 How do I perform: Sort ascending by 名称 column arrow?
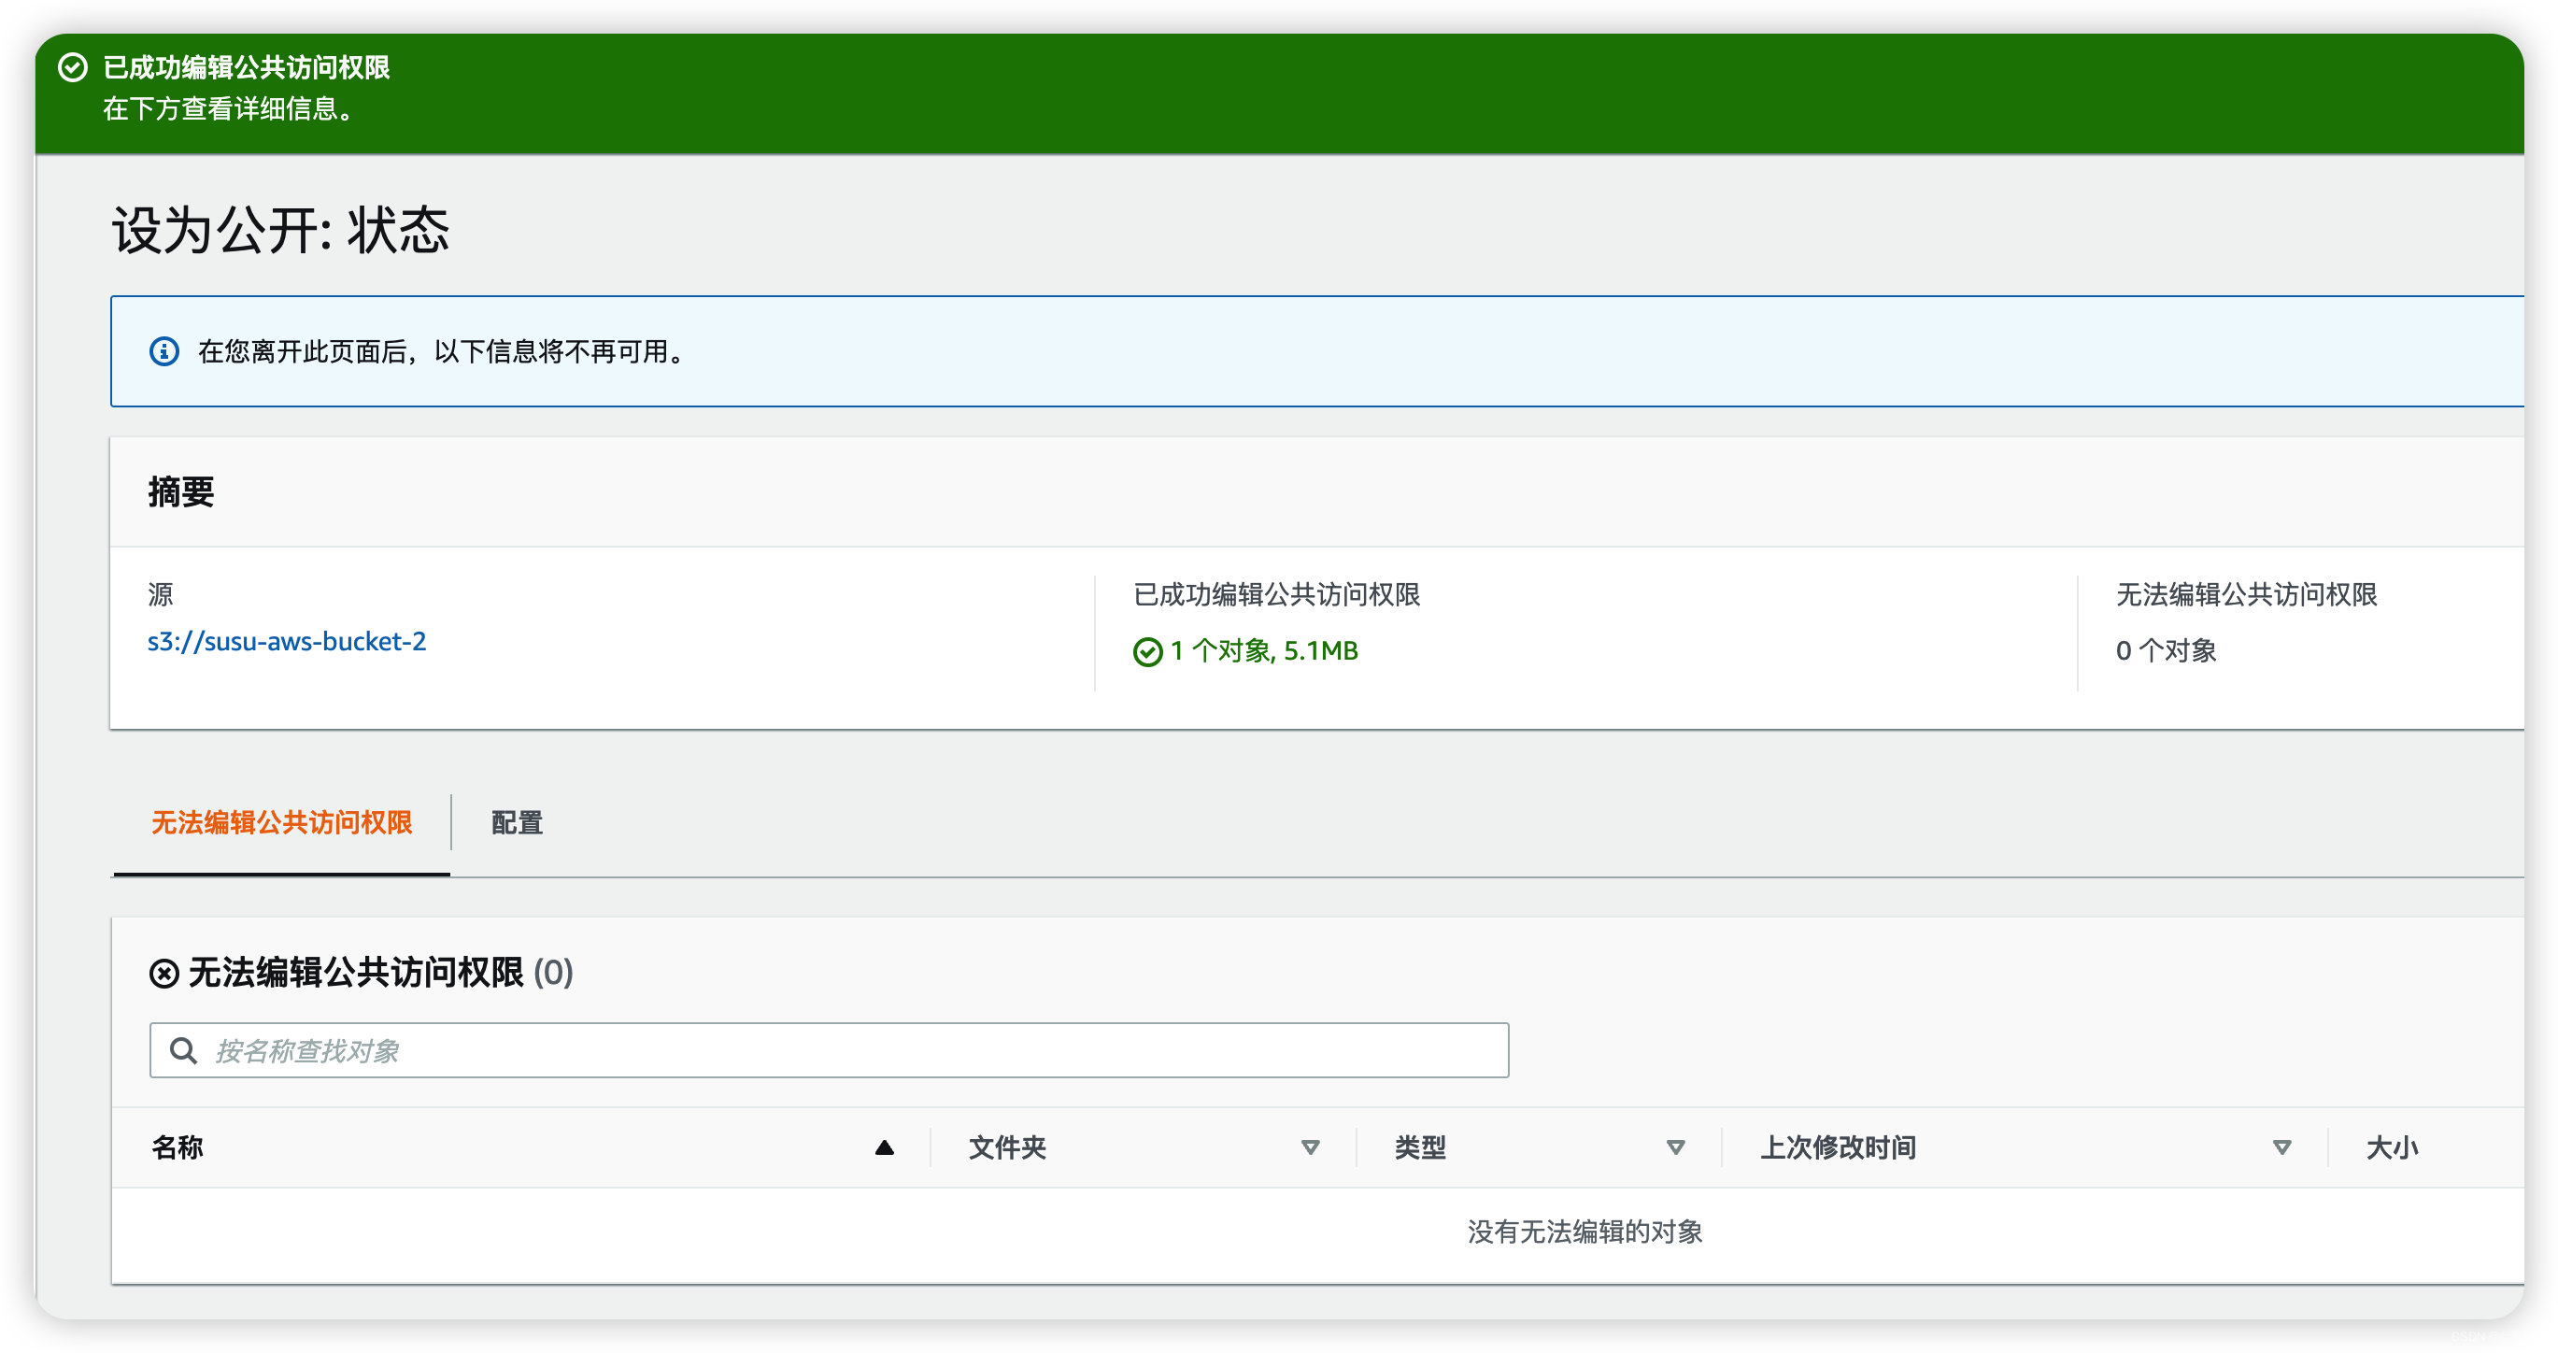[884, 1148]
